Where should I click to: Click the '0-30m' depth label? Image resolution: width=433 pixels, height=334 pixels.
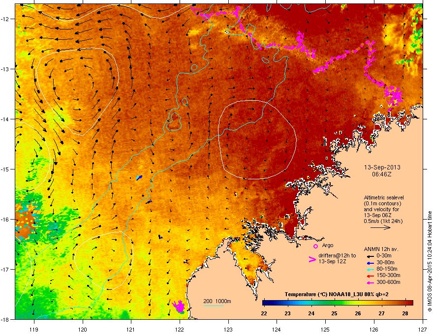(x=384, y=256)
